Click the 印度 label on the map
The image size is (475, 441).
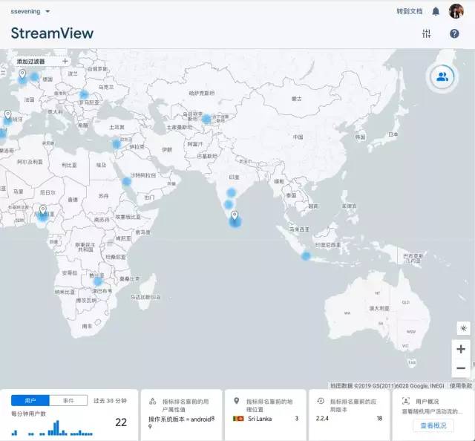[234, 177]
